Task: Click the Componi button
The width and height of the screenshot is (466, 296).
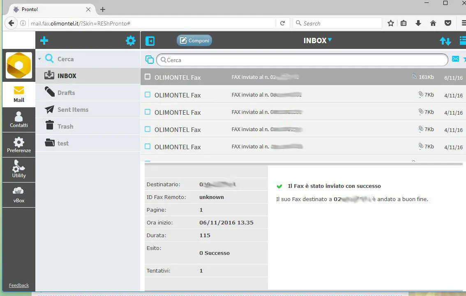Action: coord(194,40)
